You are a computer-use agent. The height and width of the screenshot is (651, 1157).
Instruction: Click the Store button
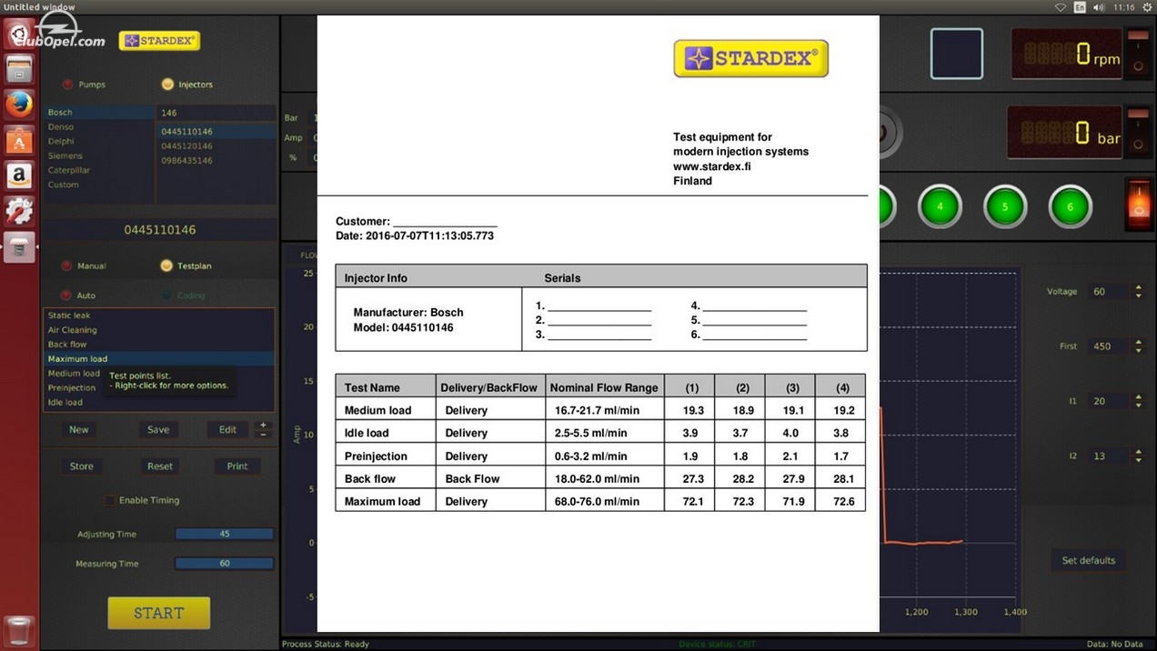click(82, 466)
